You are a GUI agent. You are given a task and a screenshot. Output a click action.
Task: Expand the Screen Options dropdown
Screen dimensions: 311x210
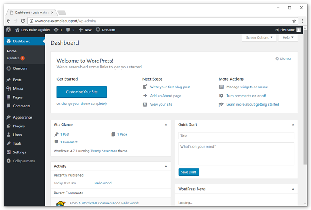[259, 37]
